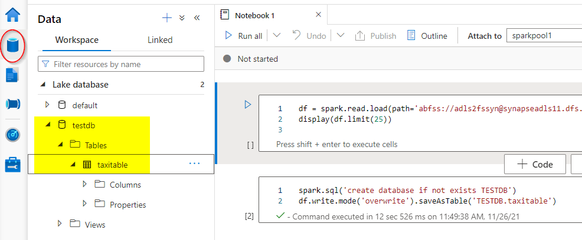Add a new Code cell

(535, 165)
